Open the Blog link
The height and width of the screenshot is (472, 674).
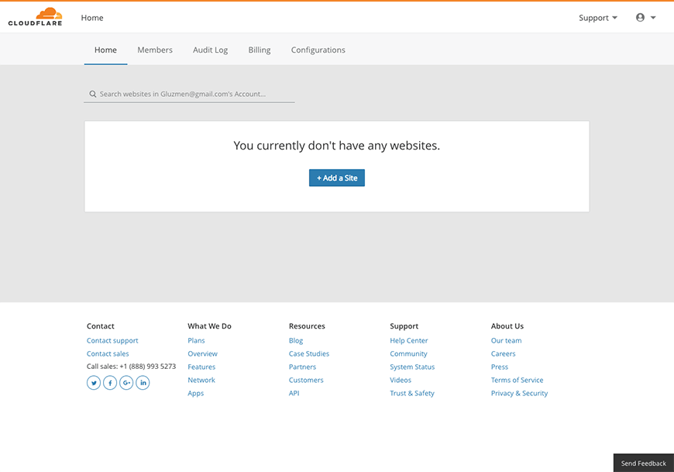point(296,340)
